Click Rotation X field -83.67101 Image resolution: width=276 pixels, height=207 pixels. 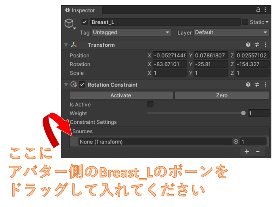[x=170, y=64]
